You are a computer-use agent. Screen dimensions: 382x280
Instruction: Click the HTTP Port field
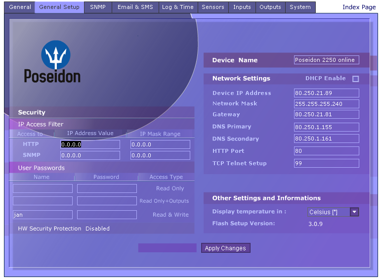327,151
